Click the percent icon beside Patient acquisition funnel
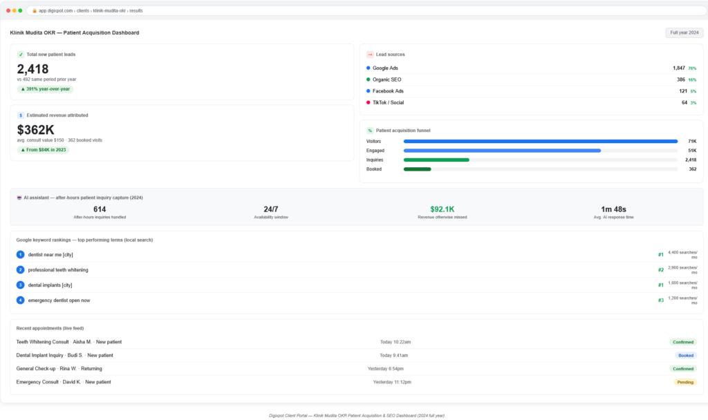 click(370, 131)
